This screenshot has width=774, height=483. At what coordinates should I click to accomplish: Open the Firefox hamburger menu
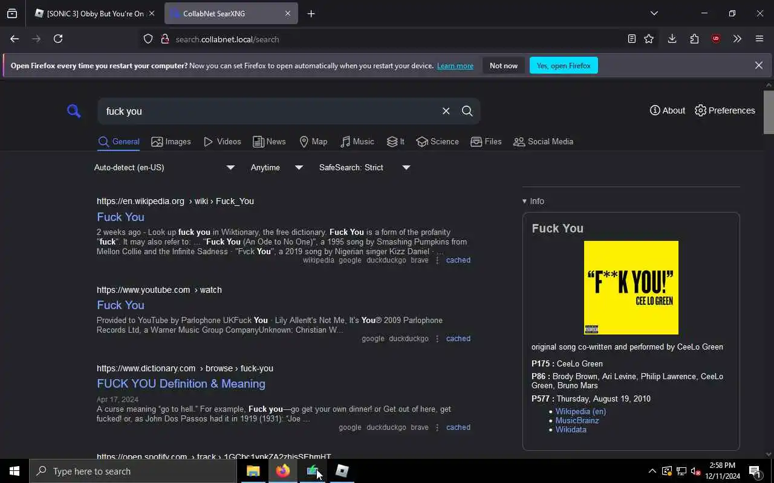coord(759,39)
